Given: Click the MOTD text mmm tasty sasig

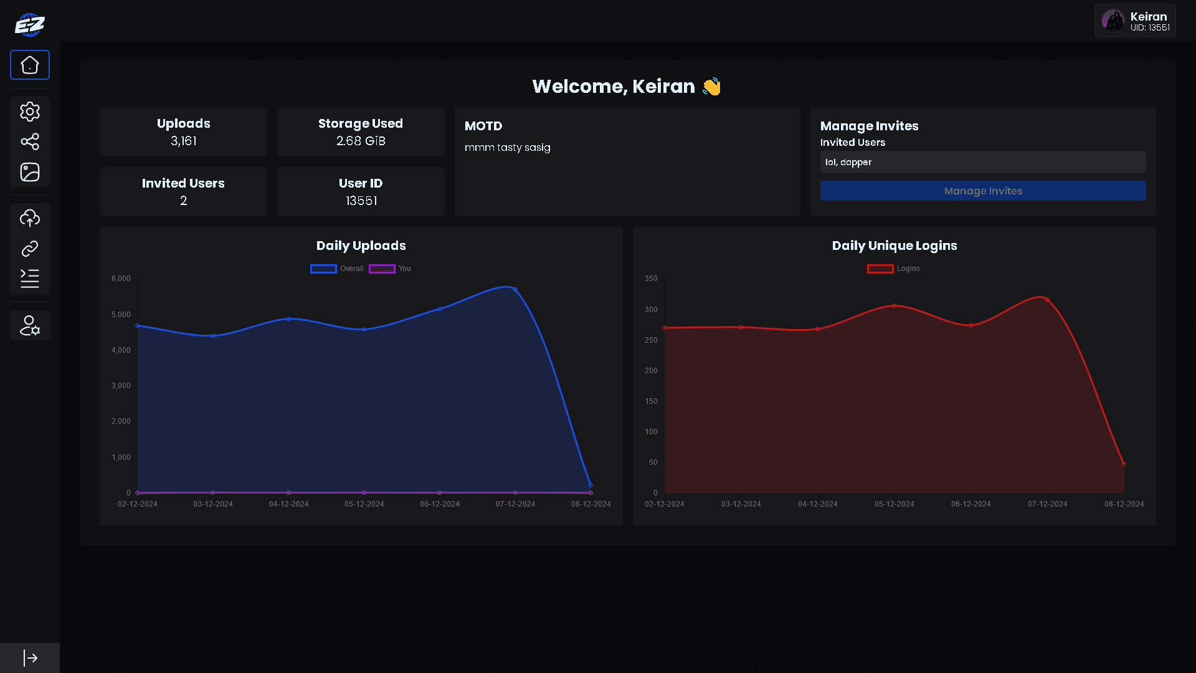Looking at the screenshot, I should [508, 148].
